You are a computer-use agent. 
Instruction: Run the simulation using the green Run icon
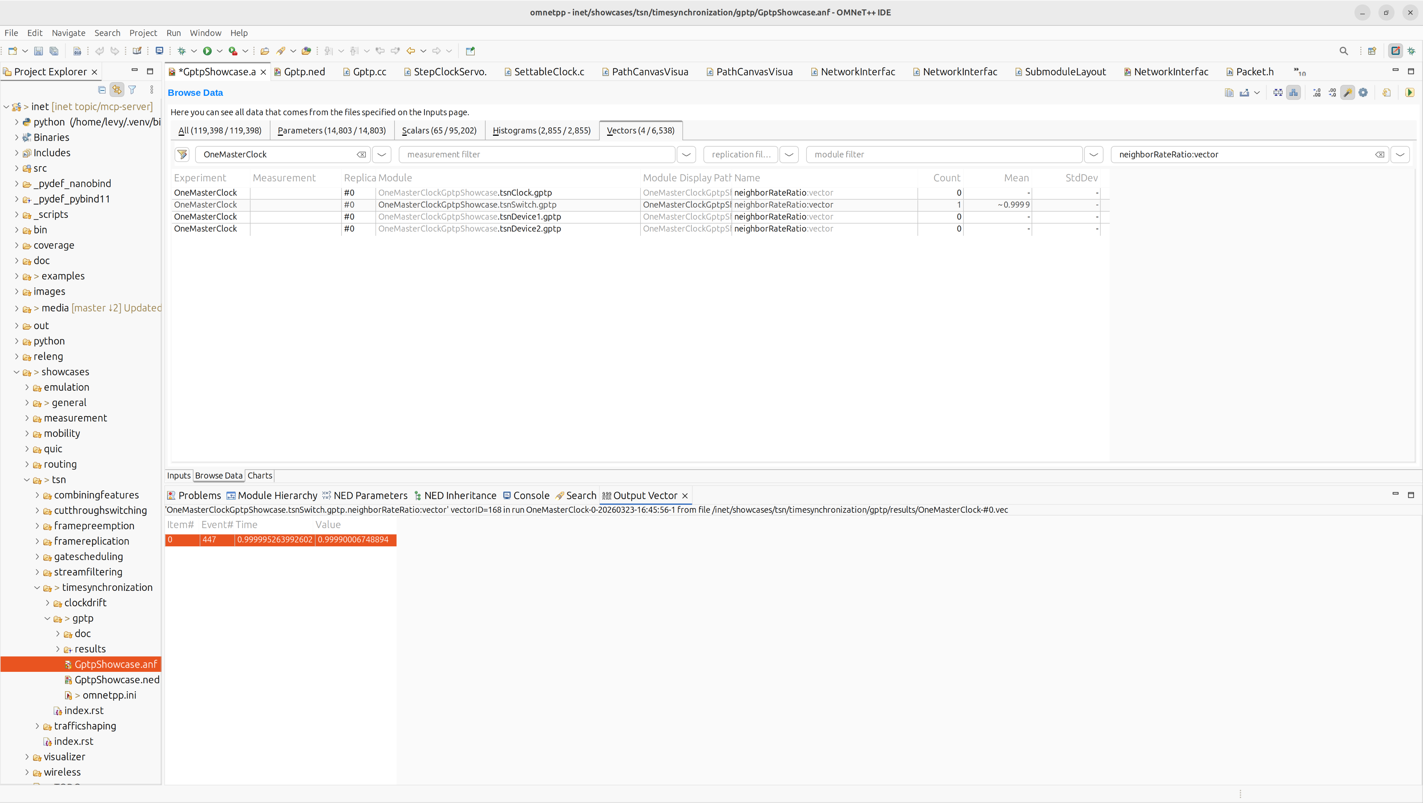(x=208, y=51)
